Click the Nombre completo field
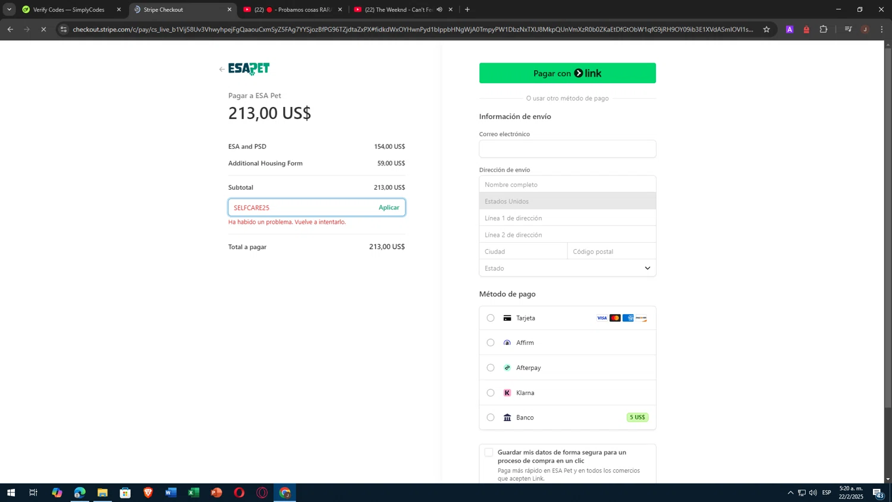 coord(567,184)
